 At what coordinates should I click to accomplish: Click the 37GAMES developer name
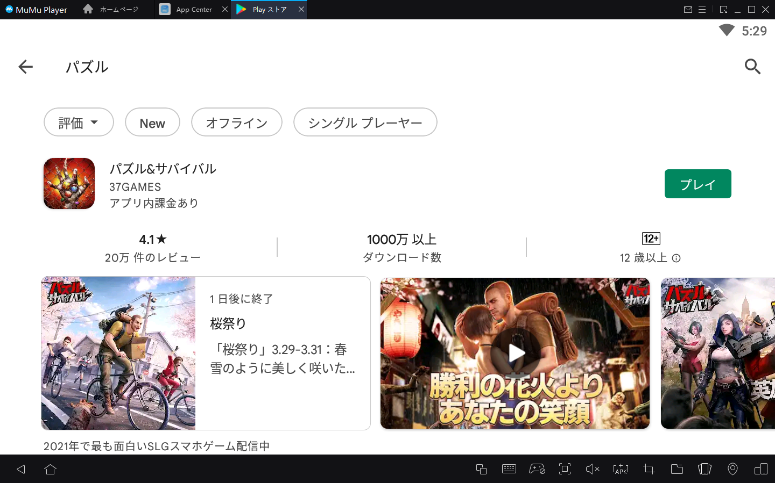[x=135, y=187]
